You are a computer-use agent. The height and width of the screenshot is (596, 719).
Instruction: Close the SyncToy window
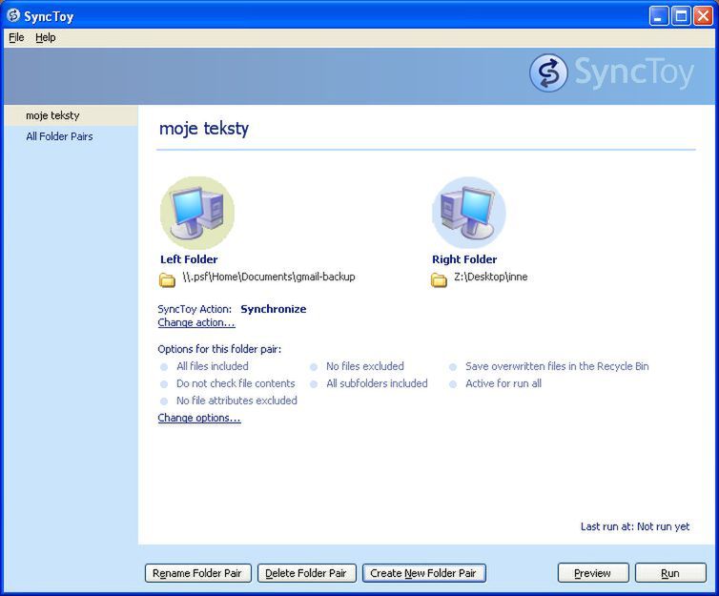click(703, 16)
